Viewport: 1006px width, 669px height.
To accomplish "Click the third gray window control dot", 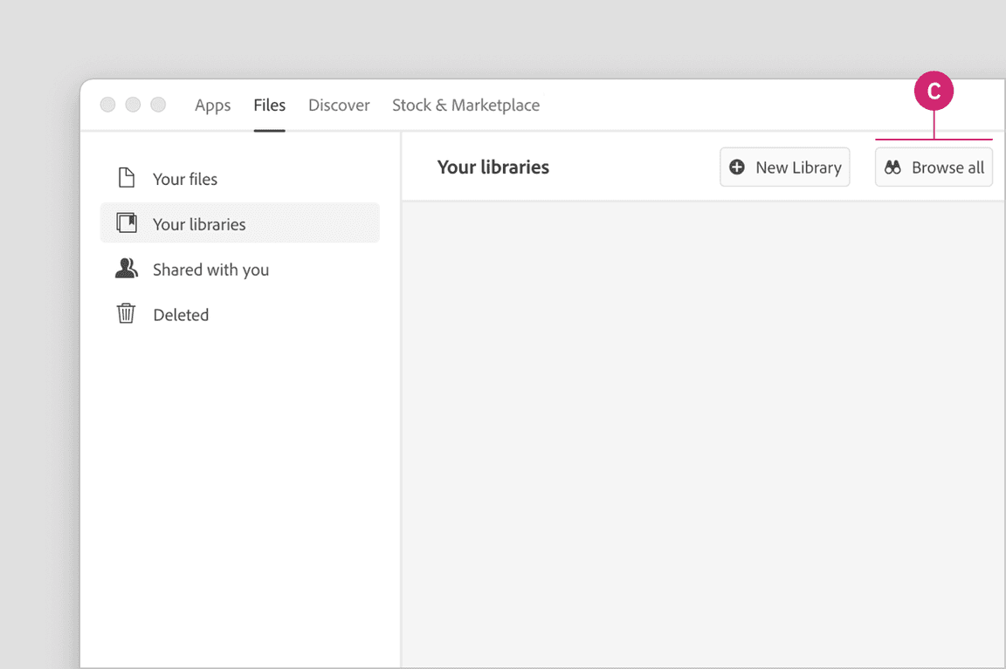I will (158, 105).
